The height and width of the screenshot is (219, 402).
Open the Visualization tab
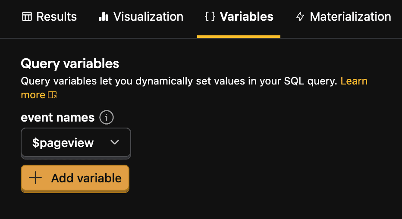tap(148, 17)
